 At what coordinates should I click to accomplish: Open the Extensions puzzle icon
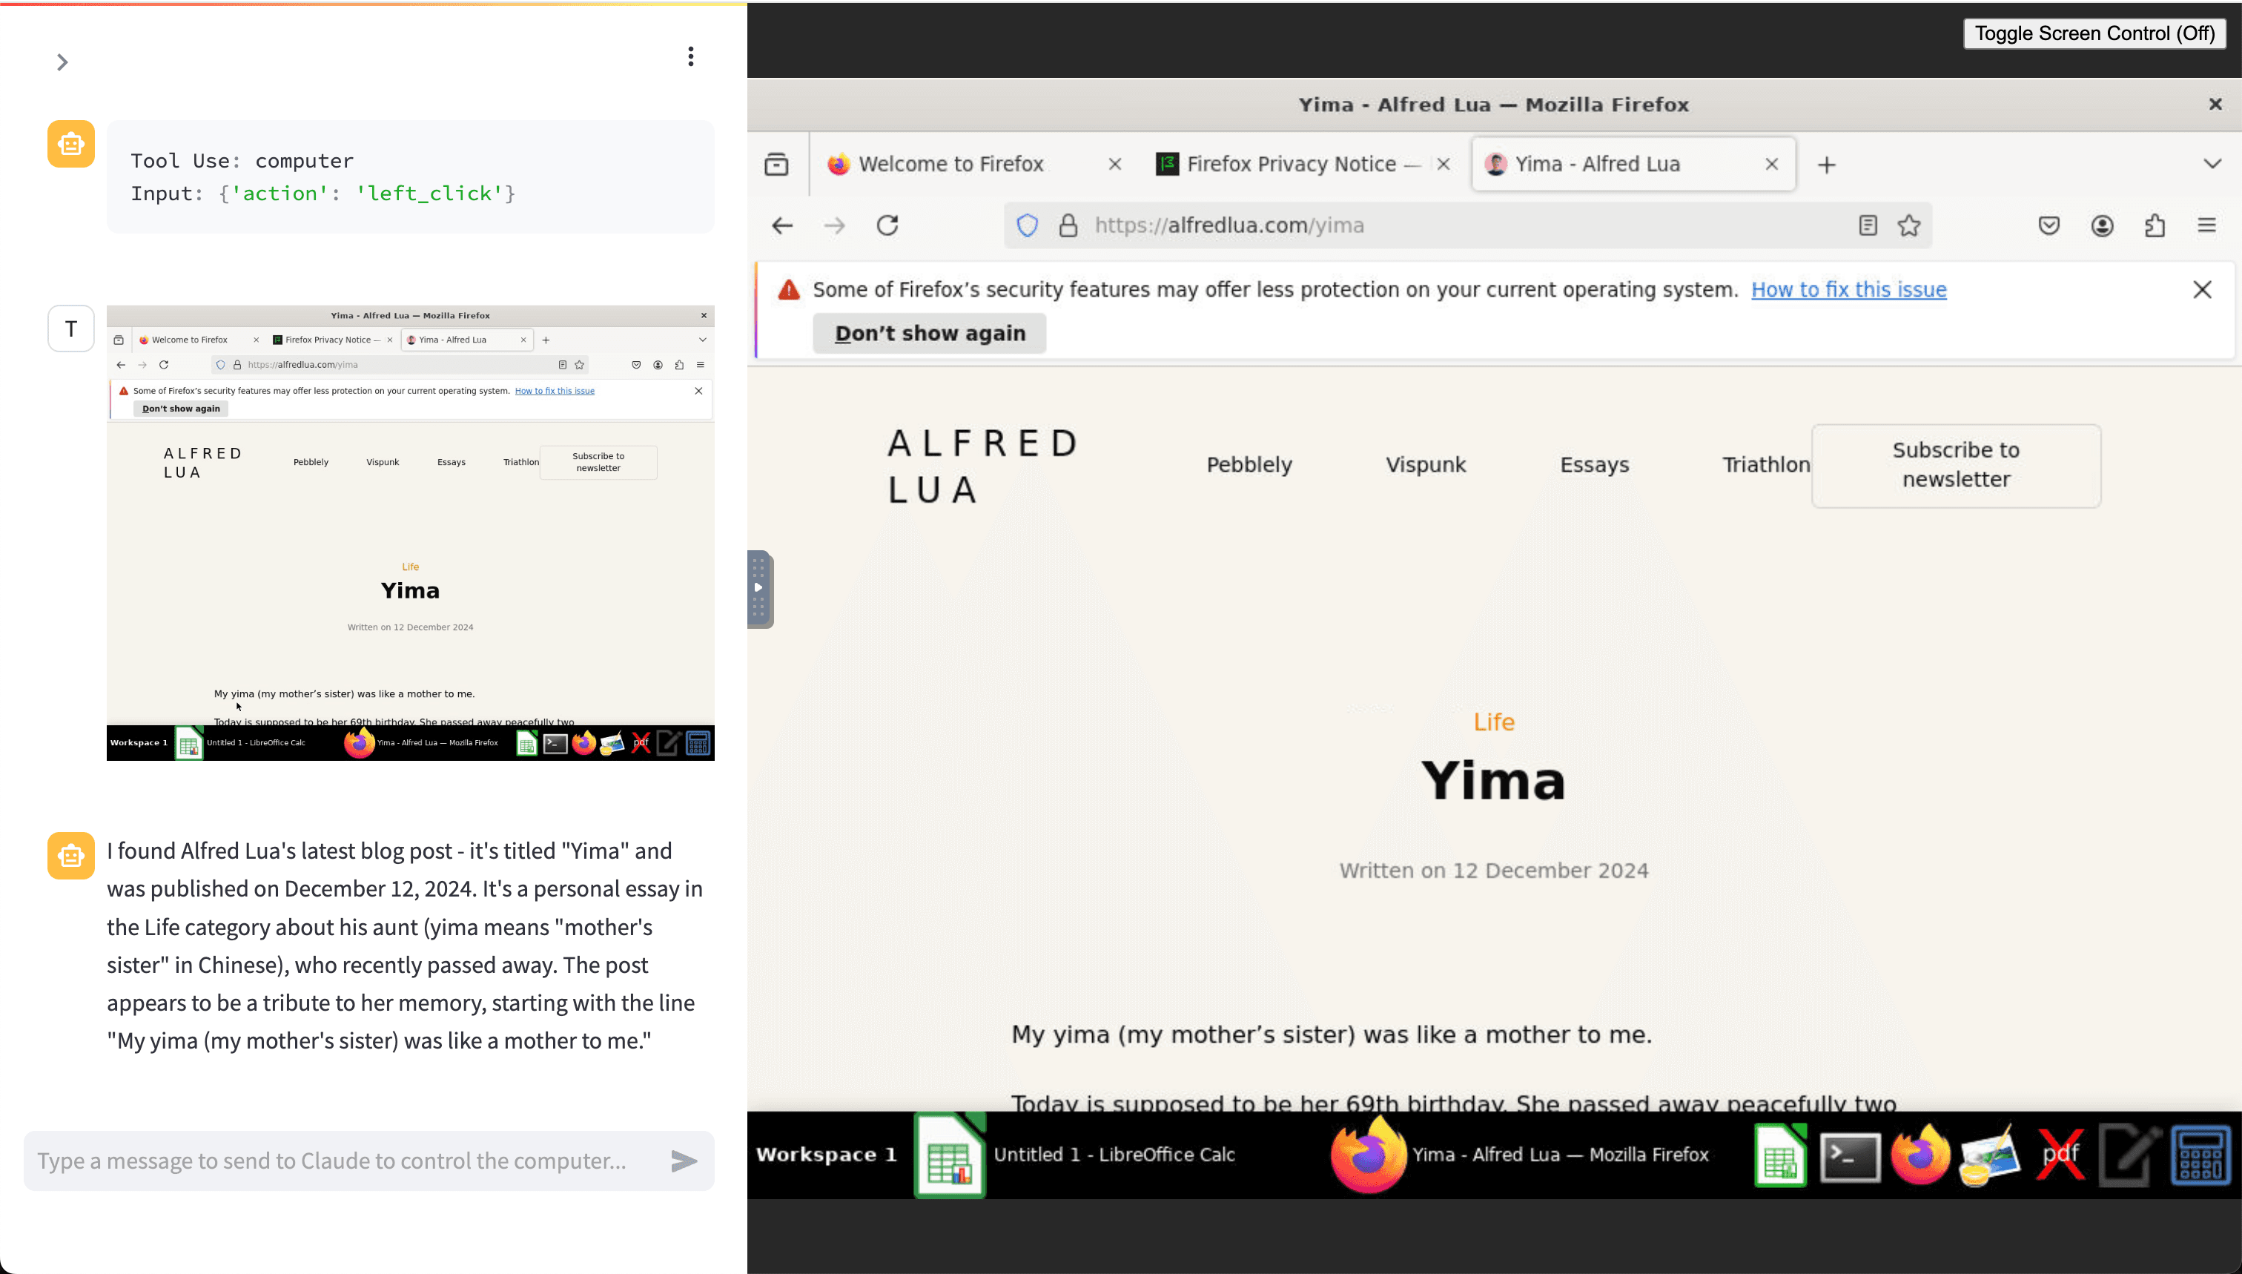(x=2155, y=225)
